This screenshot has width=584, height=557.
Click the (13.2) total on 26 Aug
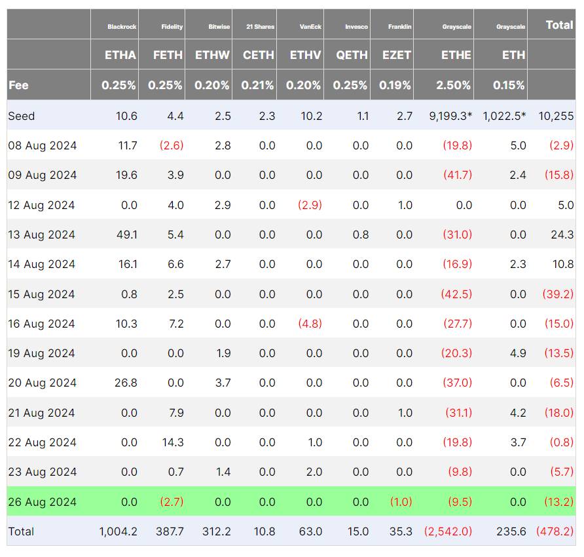pos(559,502)
